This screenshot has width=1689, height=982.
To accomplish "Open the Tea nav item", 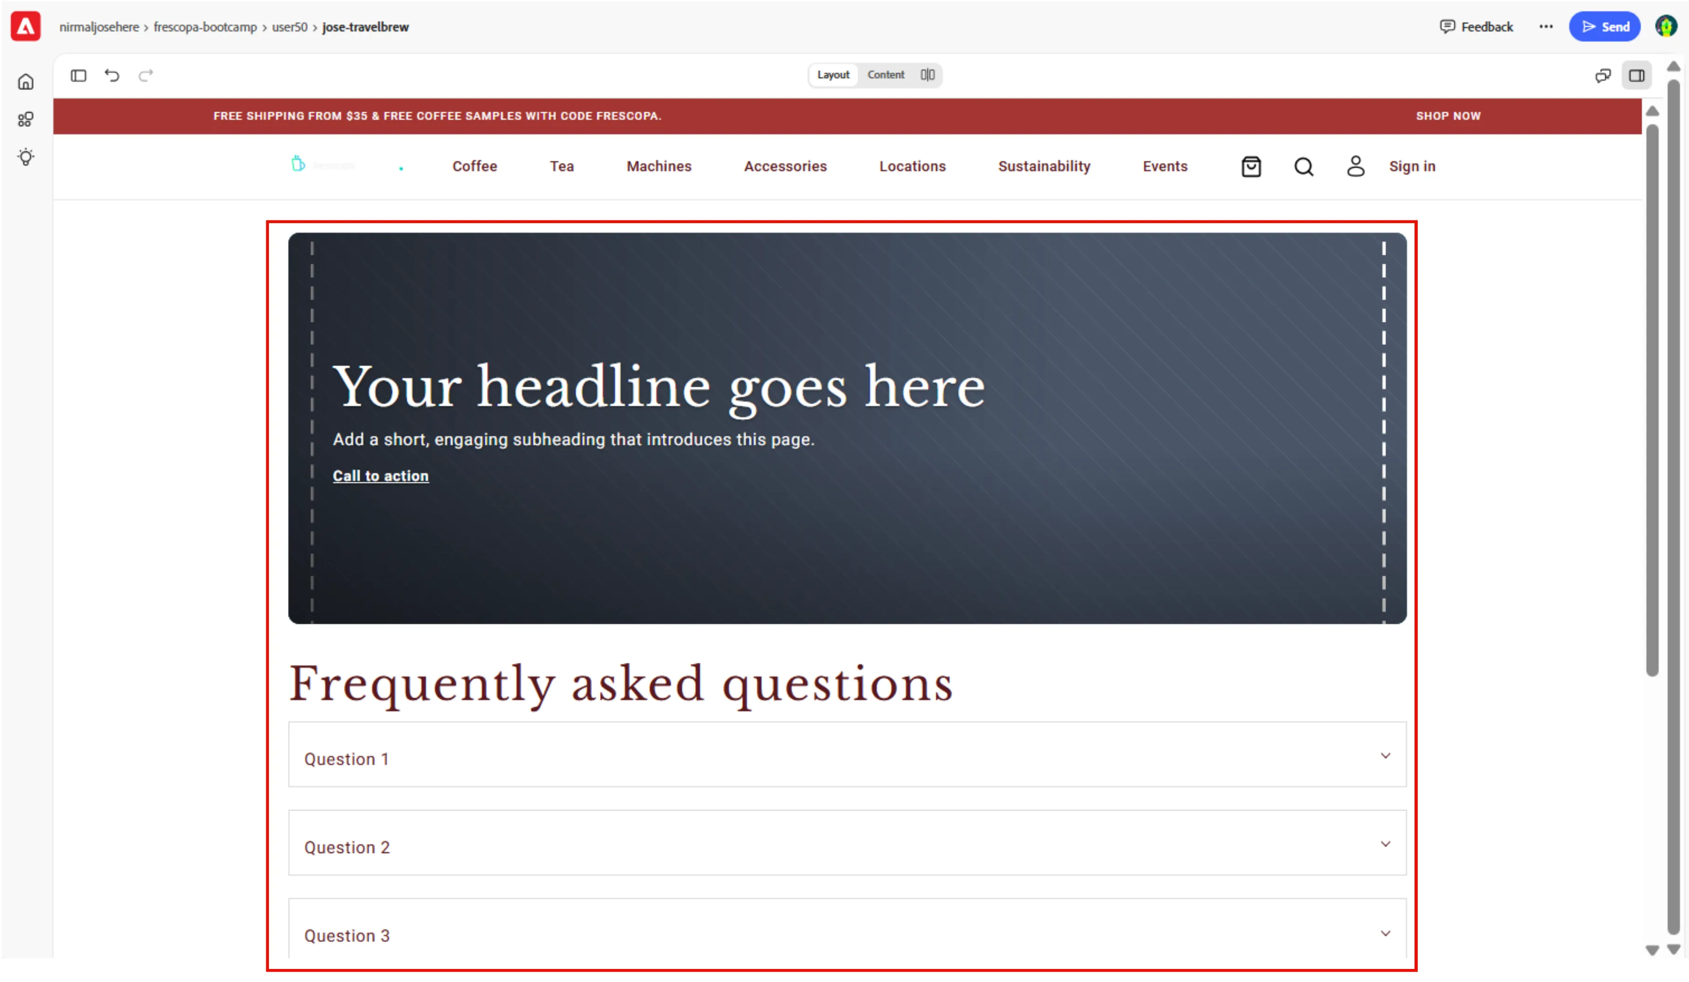I will [x=562, y=167].
